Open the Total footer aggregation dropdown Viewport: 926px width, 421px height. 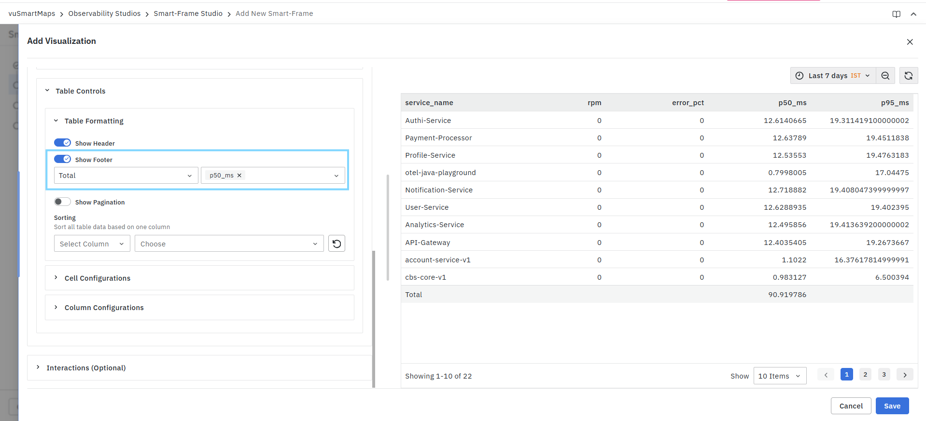tap(126, 176)
